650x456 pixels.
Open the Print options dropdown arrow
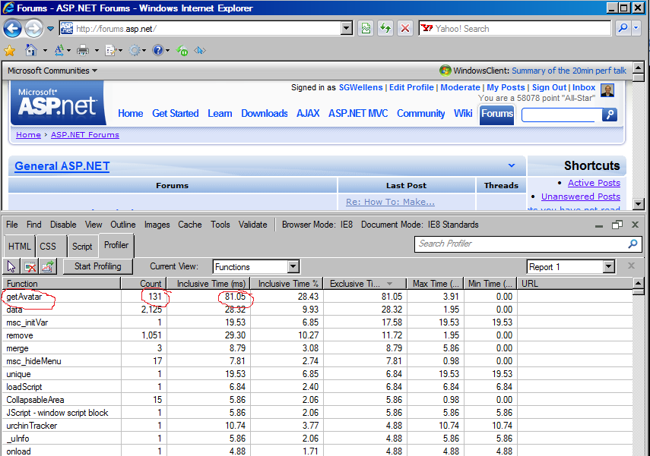coord(97,51)
